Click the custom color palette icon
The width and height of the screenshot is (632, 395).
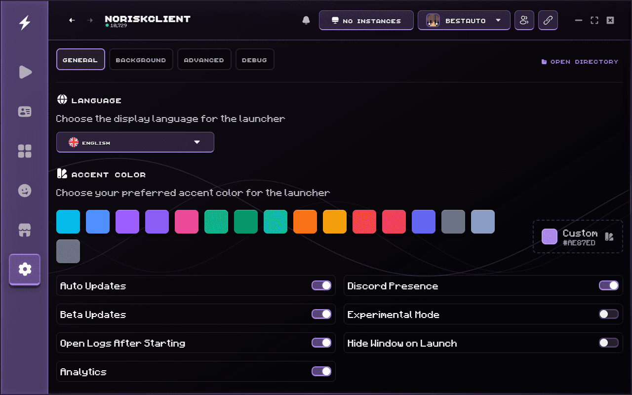point(609,237)
